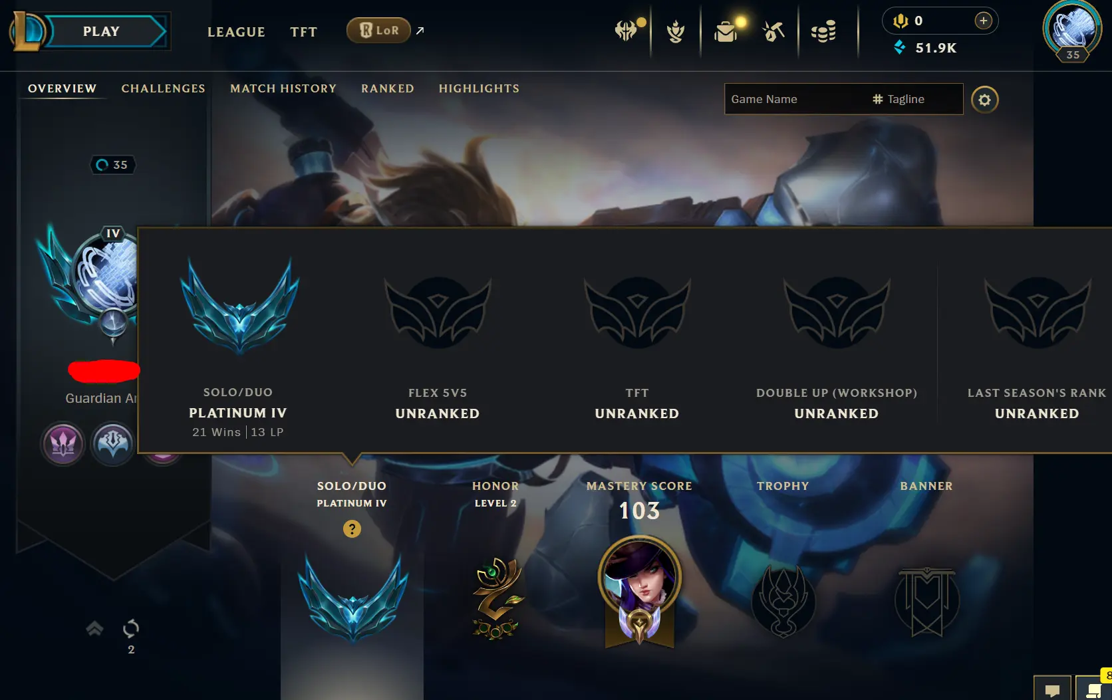Click the PLAY button
1112x700 pixels.
101,31
